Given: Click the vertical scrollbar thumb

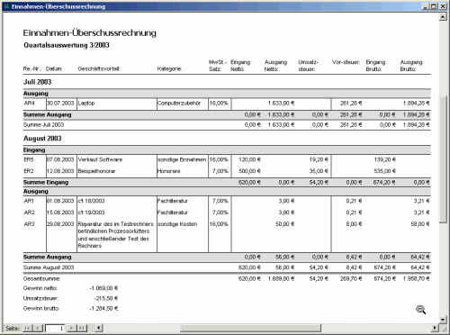Looking at the screenshot, I should [x=443, y=159].
